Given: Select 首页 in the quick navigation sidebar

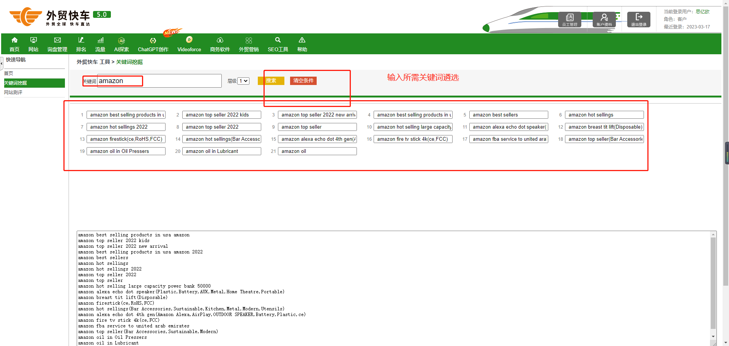Looking at the screenshot, I should (9, 73).
